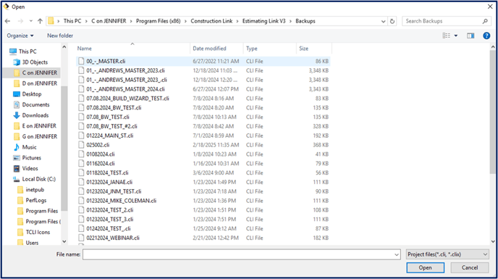Viewport: 498px width, 279px height.
Task: Open Downloads in navigation pane
Action: 35,115
